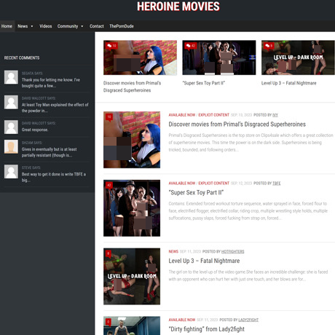
Task: Open the comment 'At least Toy Man explained the effect'
Action: 55,108
